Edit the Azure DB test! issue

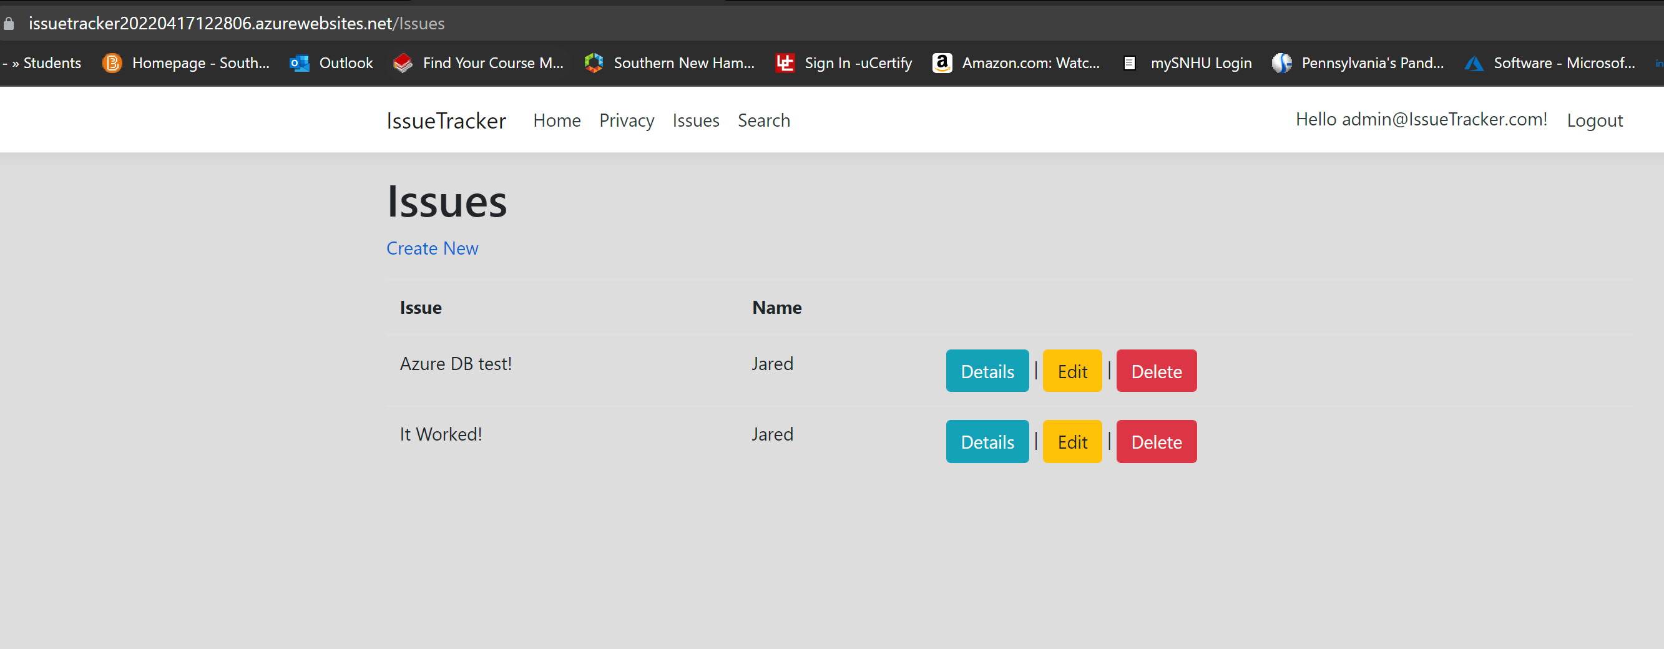(x=1072, y=371)
